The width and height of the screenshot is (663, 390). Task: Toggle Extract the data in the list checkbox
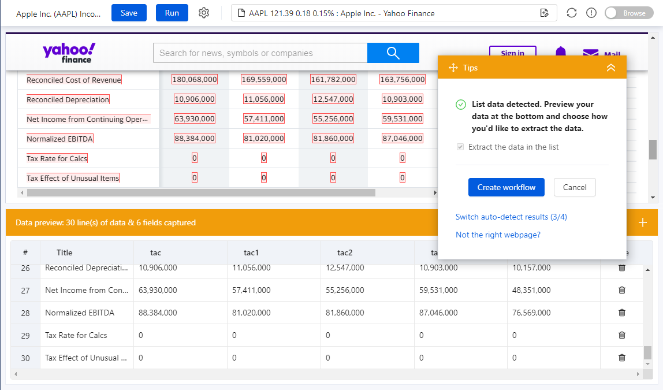(460, 147)
